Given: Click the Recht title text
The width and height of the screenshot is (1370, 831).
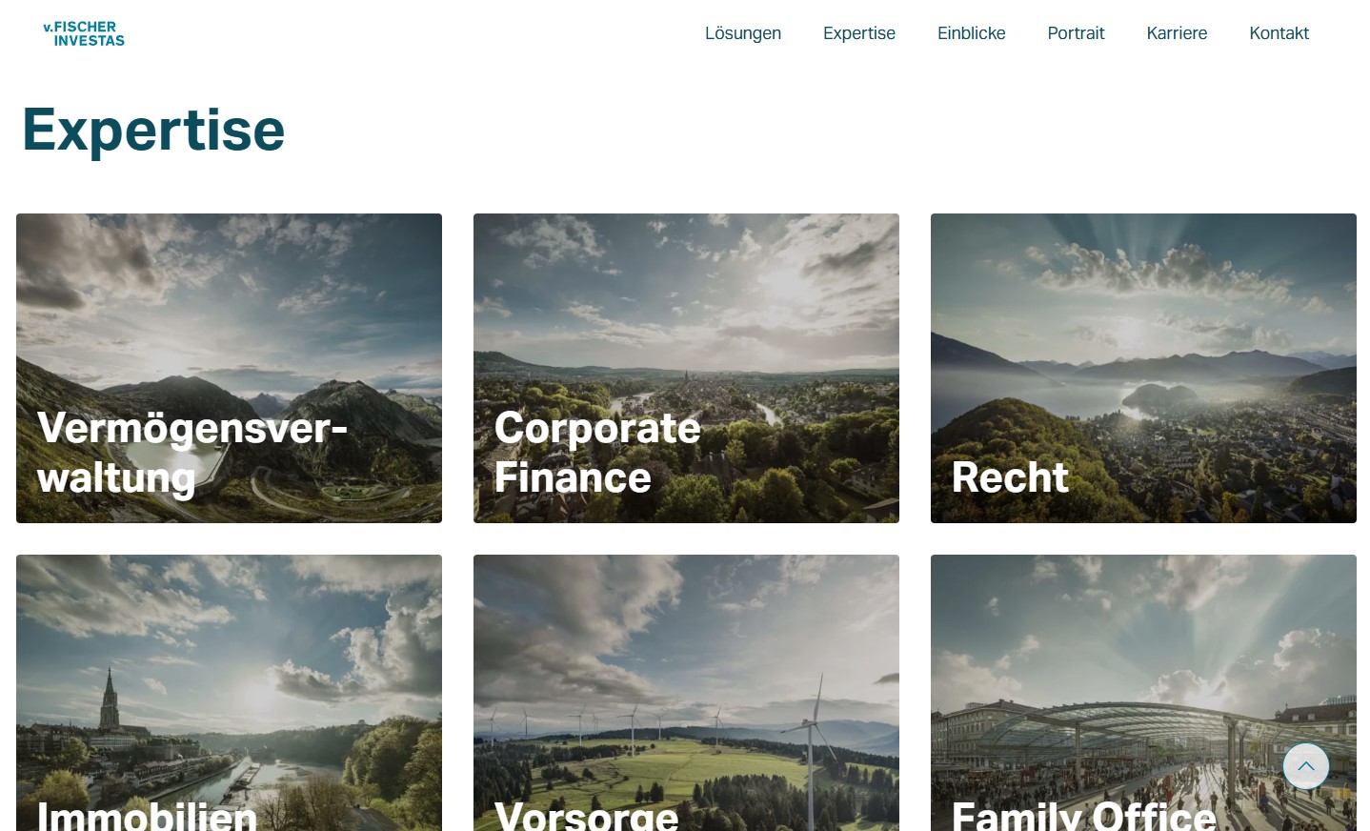Looking at the screenshot, I should [x=1010, y=477].
